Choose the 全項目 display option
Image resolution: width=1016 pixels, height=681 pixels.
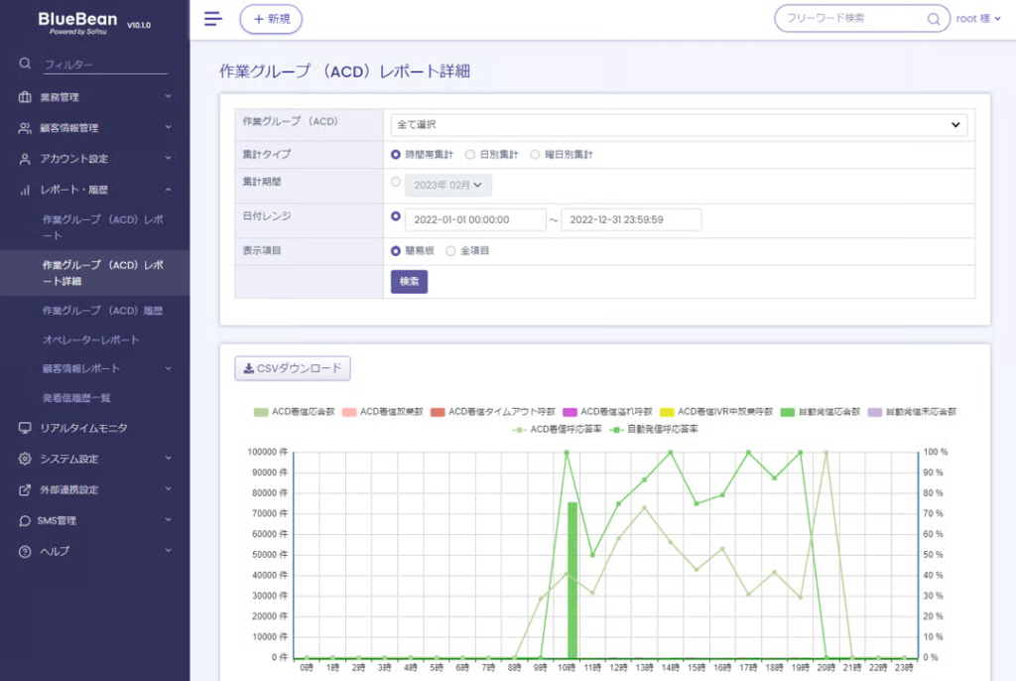(x=450, y=251)
